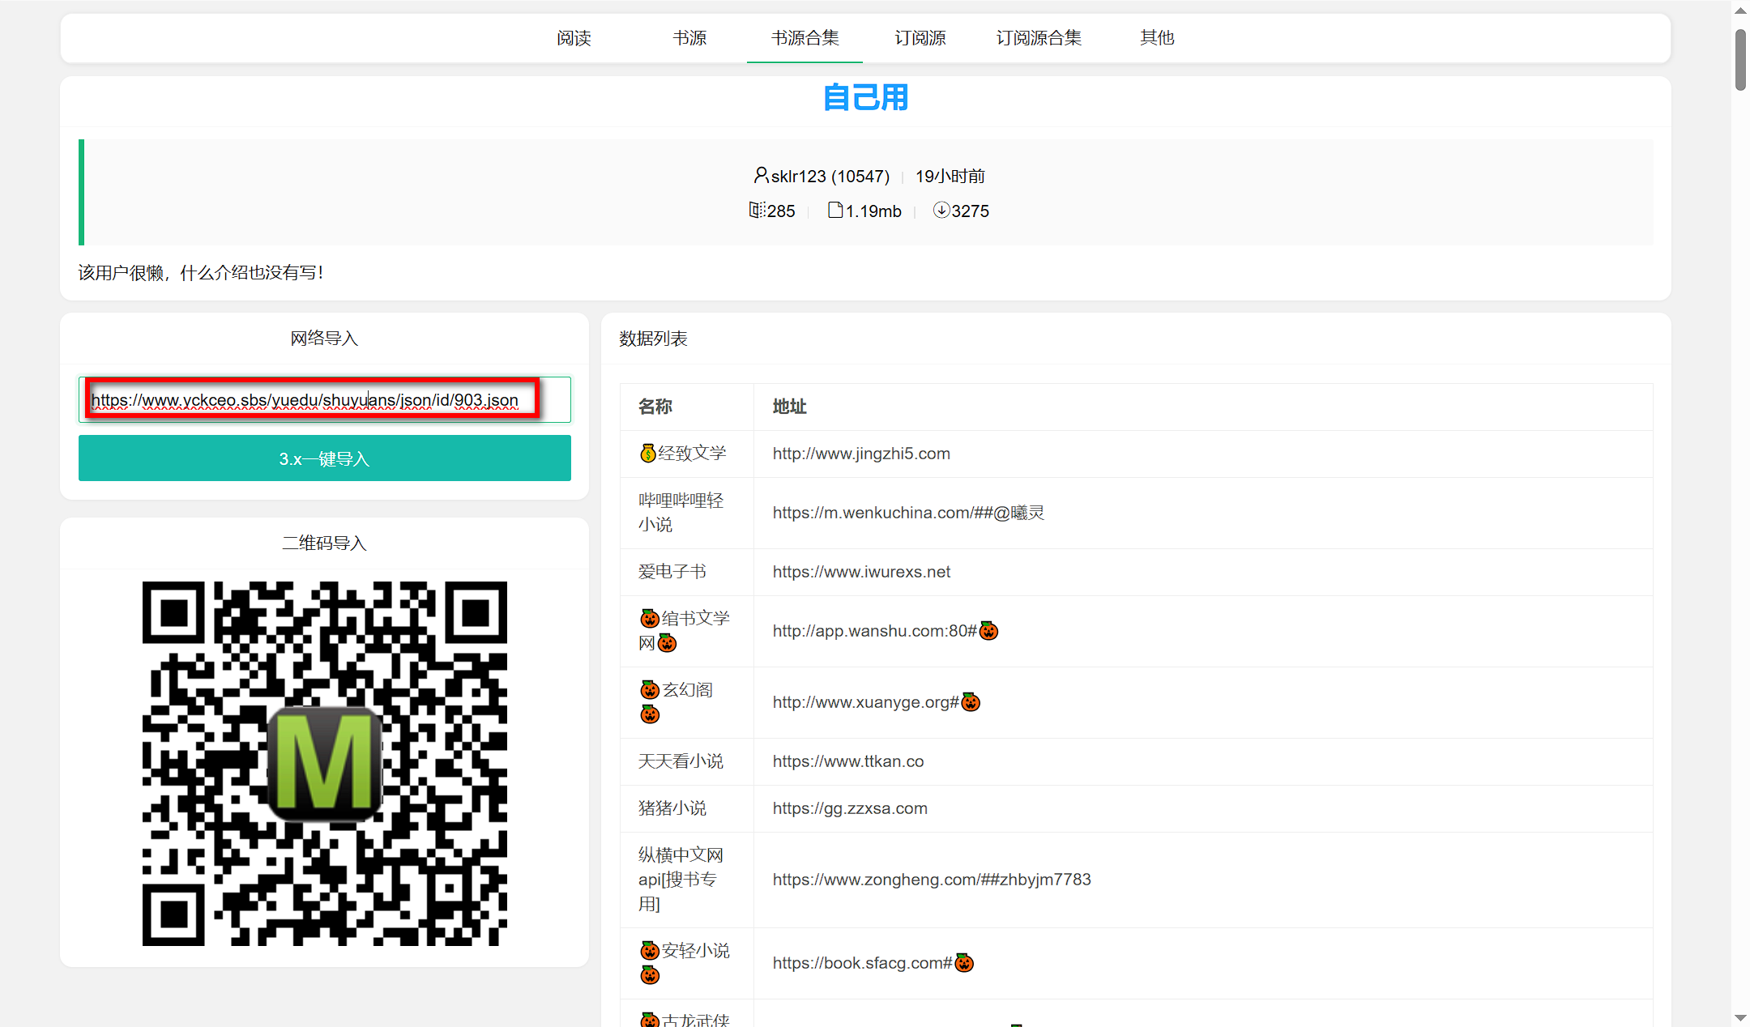Click the 285 source count value
The height and width of the screenshot is (1027, 1750).
click(781, 211)
